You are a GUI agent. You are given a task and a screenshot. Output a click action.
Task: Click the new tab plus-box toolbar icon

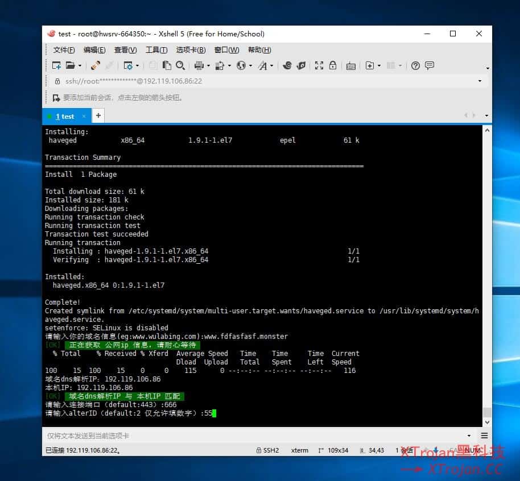pos(370,65)
